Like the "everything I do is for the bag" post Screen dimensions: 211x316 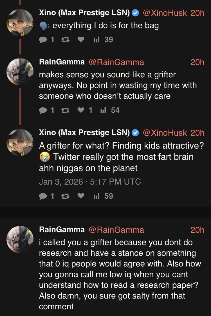click(x=81, y=40)
